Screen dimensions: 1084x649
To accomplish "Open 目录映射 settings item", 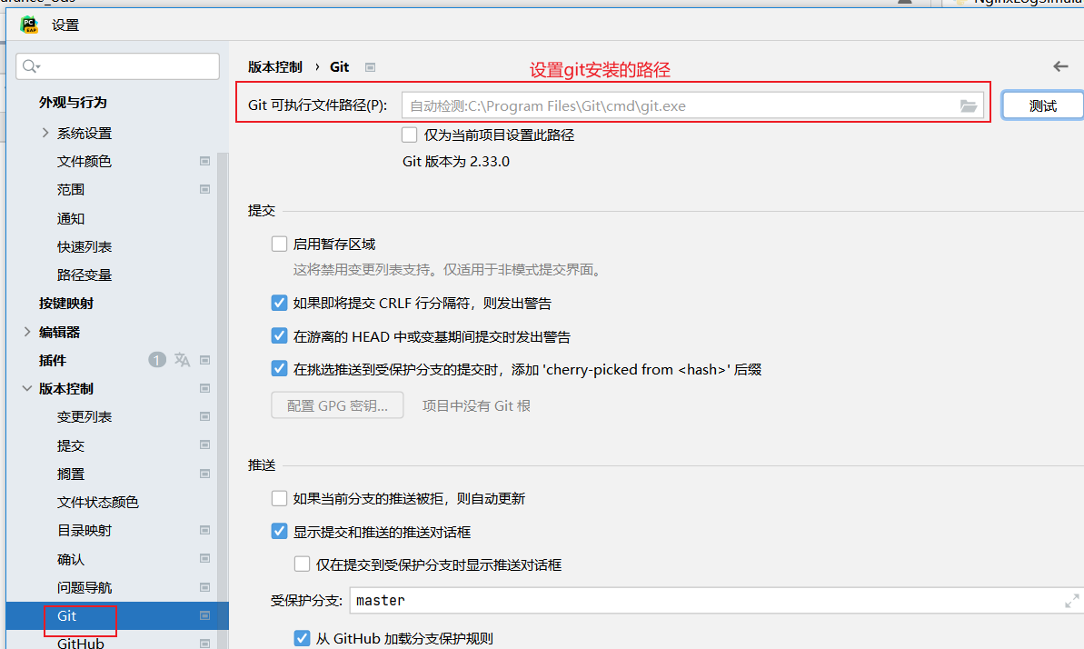I will 84,530.
